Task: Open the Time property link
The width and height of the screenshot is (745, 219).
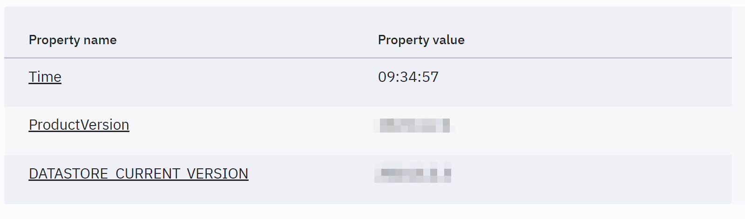Action: click(45, 77)
